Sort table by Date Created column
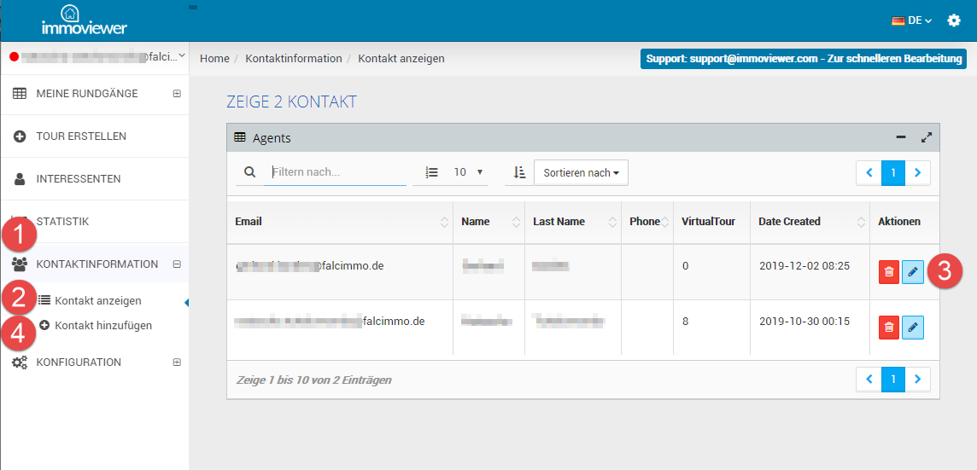The width and height of the screenshot is (977, 470). click(789, 222)
